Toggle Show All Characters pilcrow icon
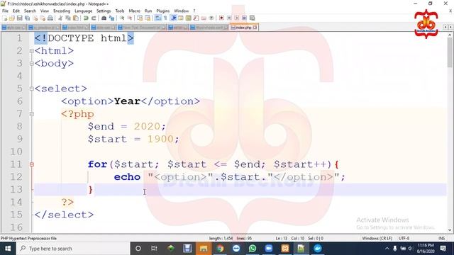The image size is (454, 255). (x=165, y=18)
